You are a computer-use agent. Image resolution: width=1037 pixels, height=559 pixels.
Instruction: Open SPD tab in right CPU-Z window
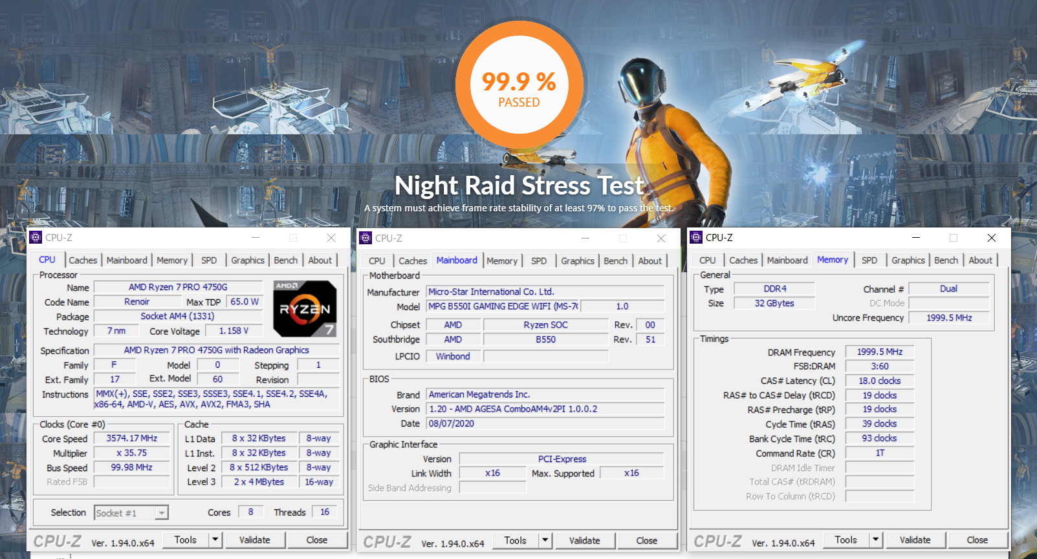pos(869,260)
